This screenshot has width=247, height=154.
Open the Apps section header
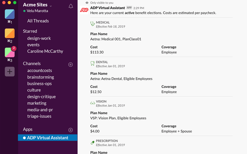(28, 129)
